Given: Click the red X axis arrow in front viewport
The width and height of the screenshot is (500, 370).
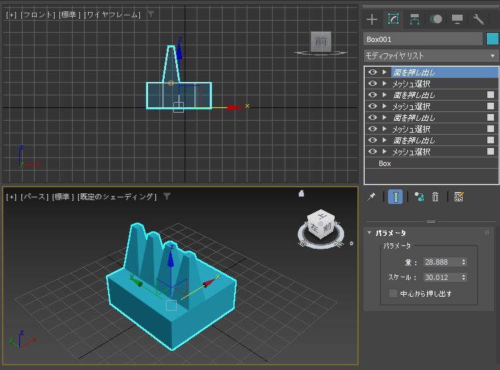Looking at the screenshot, I should point(235,107).
